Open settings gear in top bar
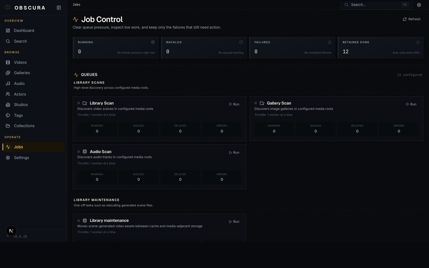 419,5
